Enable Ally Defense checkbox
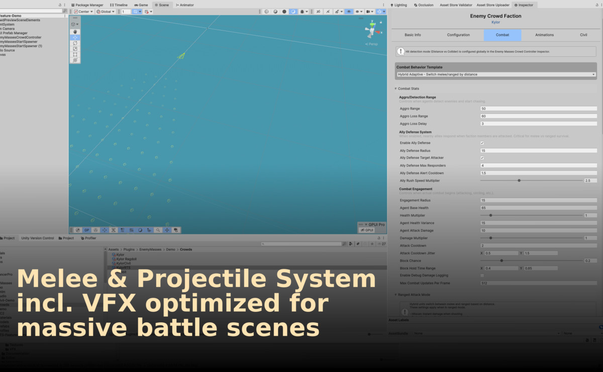The image size is (603, 372). coord(482,143)
